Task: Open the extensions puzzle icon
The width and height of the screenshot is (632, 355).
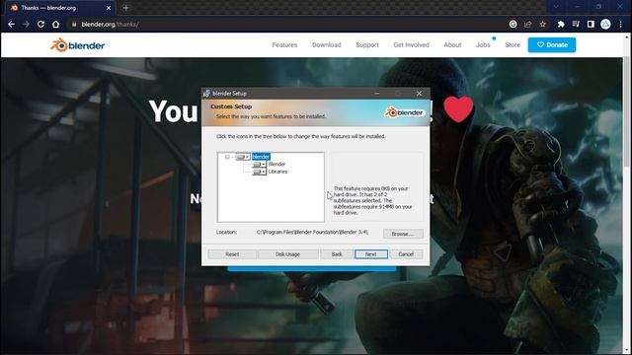Action: (561, 24)
